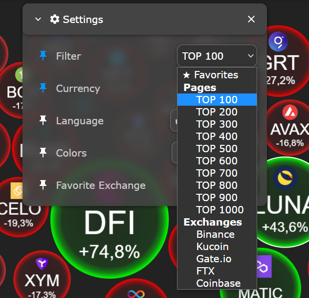The width and height of the screenshot is (309, 298).
Task: Select the TOP 300 option
Action: (x=217, y=124)
